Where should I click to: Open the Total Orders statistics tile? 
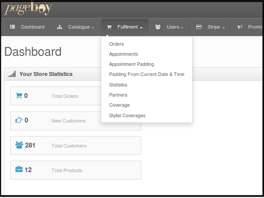(56, 96)
